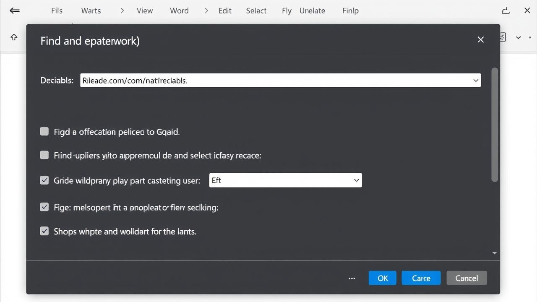Image resolution: width=537 pixels, height=302 pixels.
Task: Click the scrollbar down arrow
Action: pos(495,253)
